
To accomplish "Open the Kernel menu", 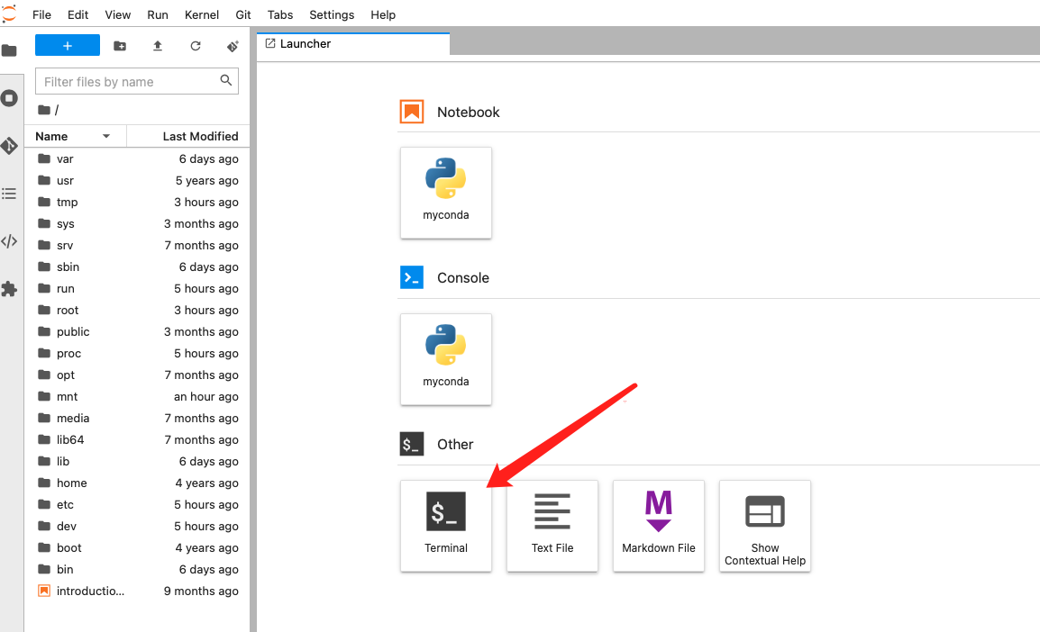I will [x=202, y=14].
